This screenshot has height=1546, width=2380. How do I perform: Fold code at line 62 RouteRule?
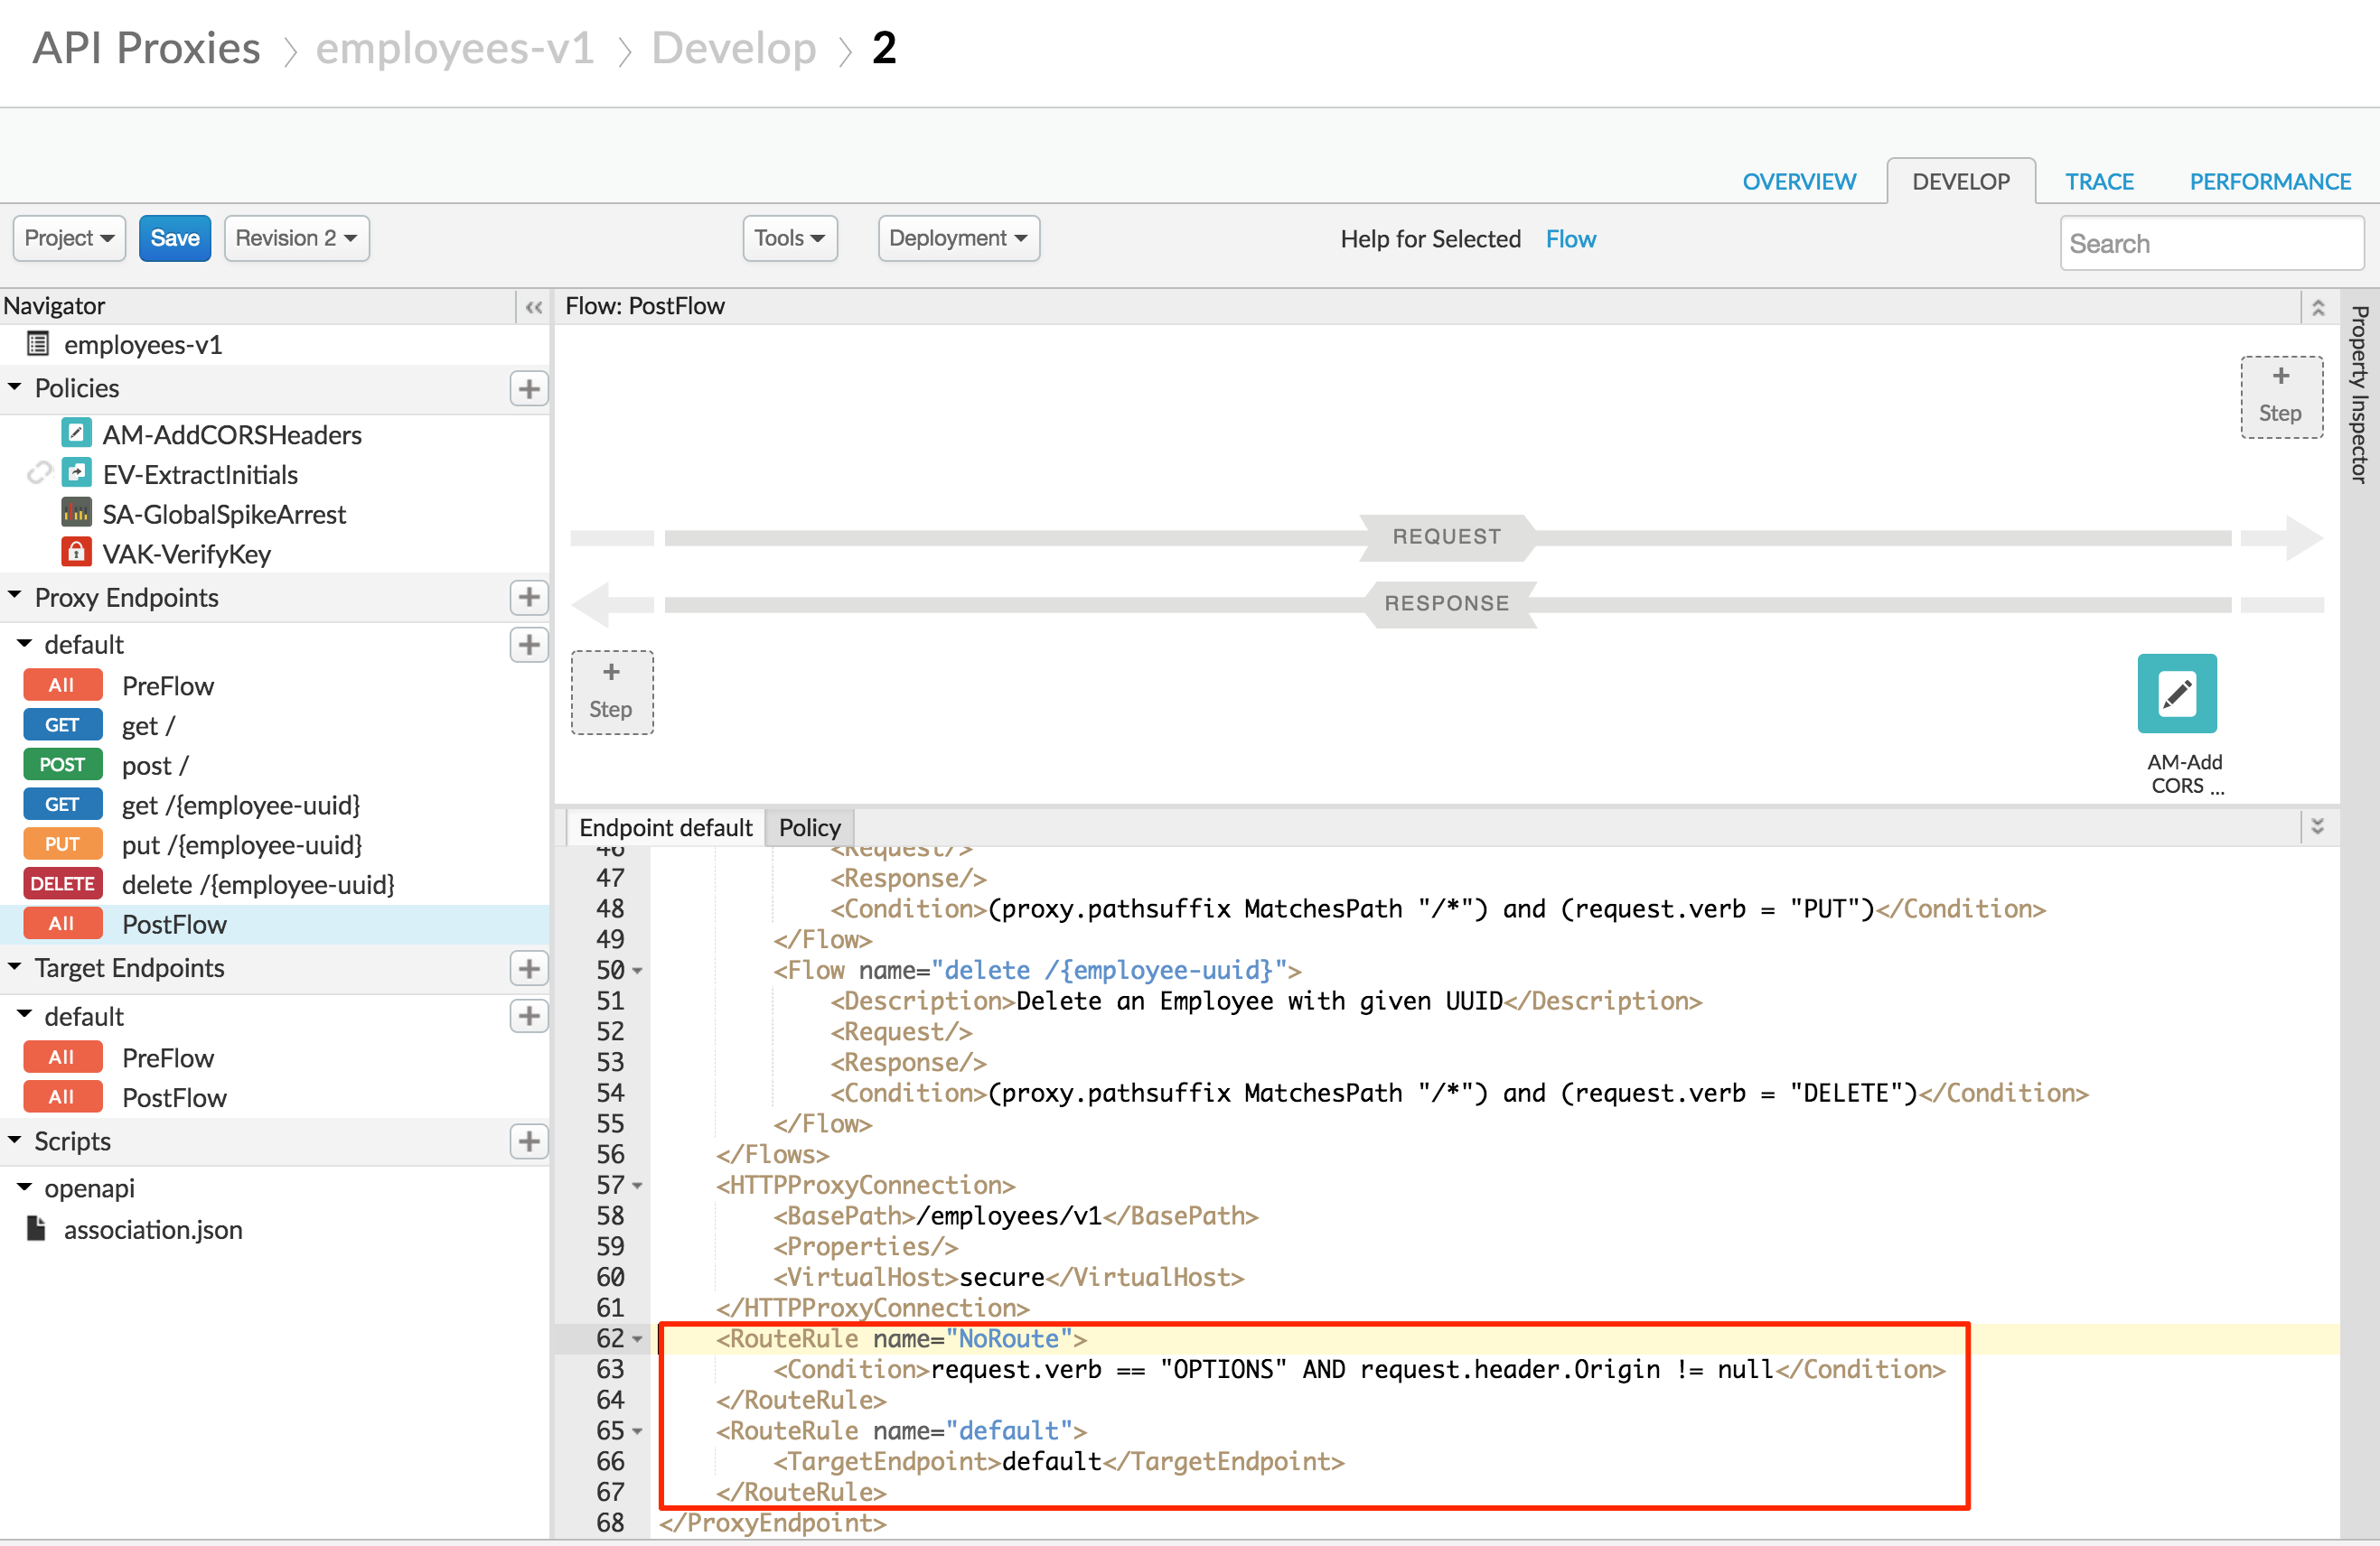pyautogui.click(x=638, y=1339)
